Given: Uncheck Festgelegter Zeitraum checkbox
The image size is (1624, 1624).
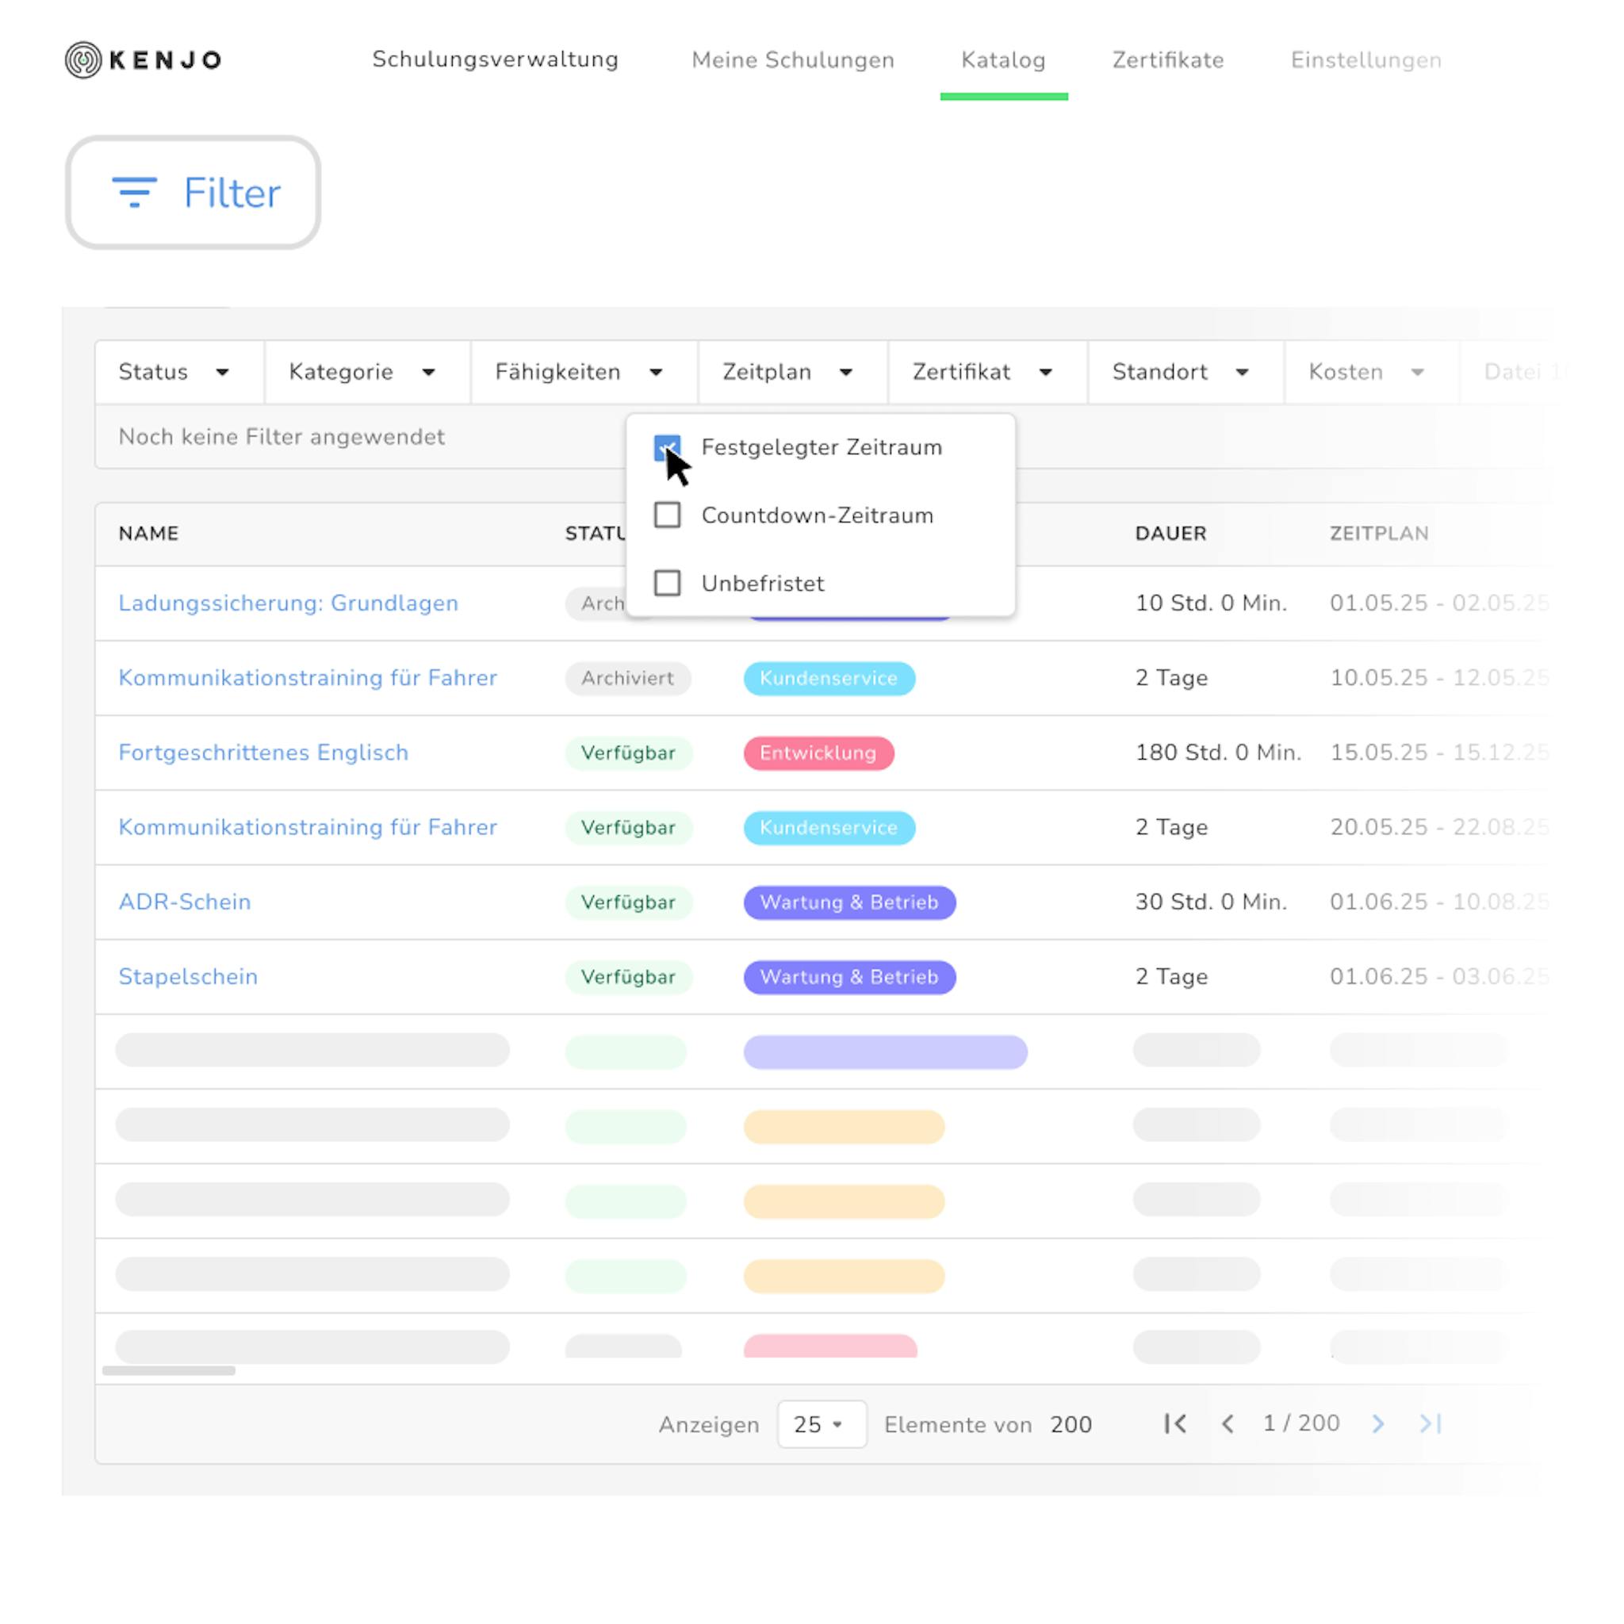Looking at the screenshot, I should point(667,447).
